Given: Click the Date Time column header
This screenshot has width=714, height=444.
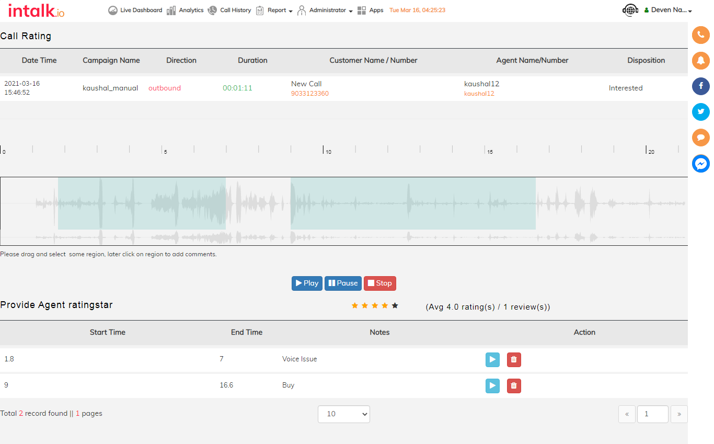Looking at the screenshot, I should coord(39,60).
